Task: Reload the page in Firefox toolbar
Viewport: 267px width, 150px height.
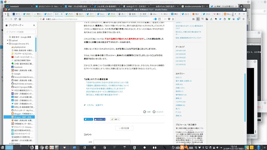Action: click(15, 19)
